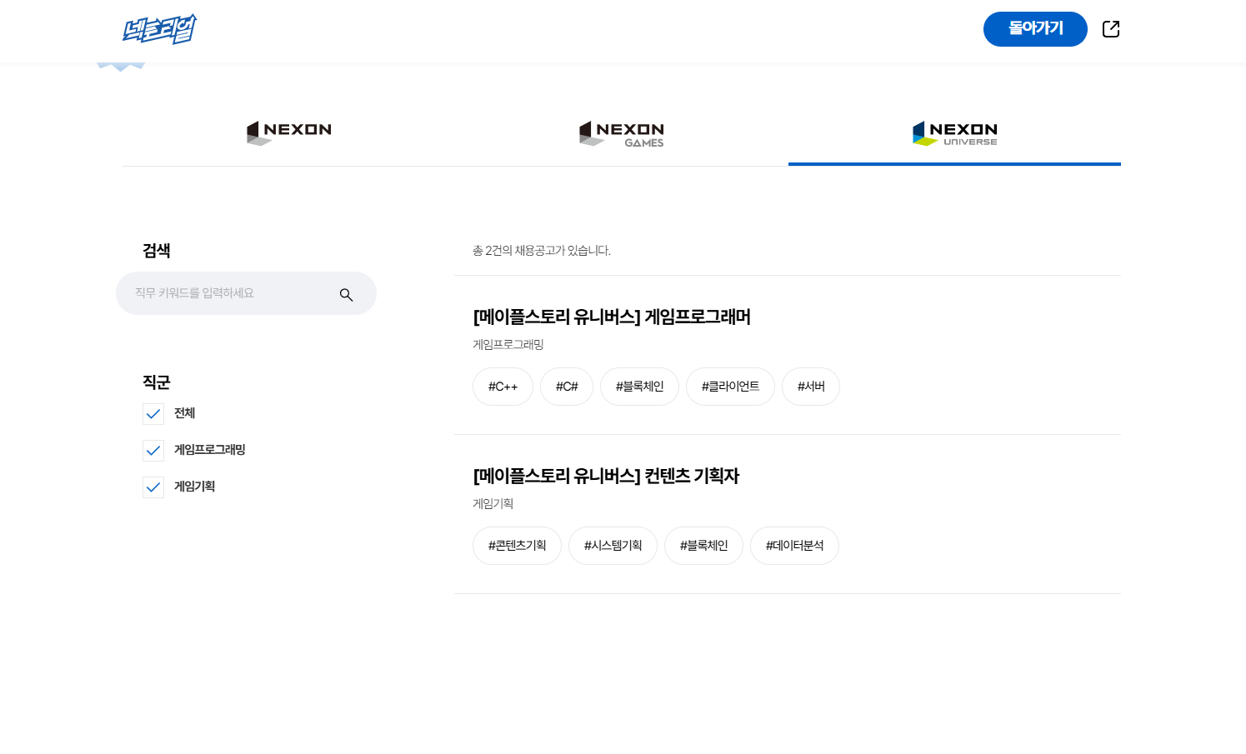Open the 게임프로그래머 job posting
This screenshot has width=1246, height=754.
coord(612,317)
